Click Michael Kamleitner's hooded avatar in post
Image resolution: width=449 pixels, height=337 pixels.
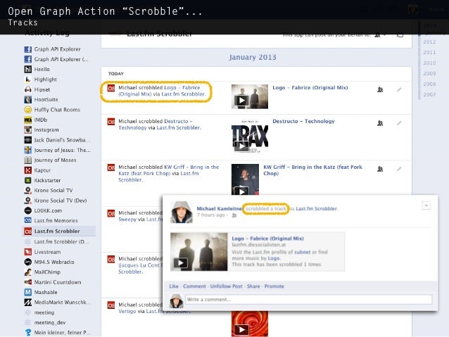[x=182, y=212]
